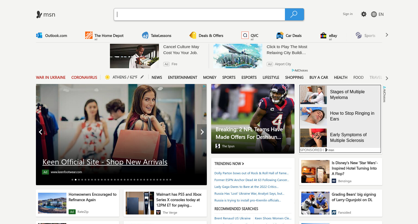Image resolution: width=418 pixels, height=224 pixels.
Task: Click the msn logo
Action: click(x=46, y=14)
